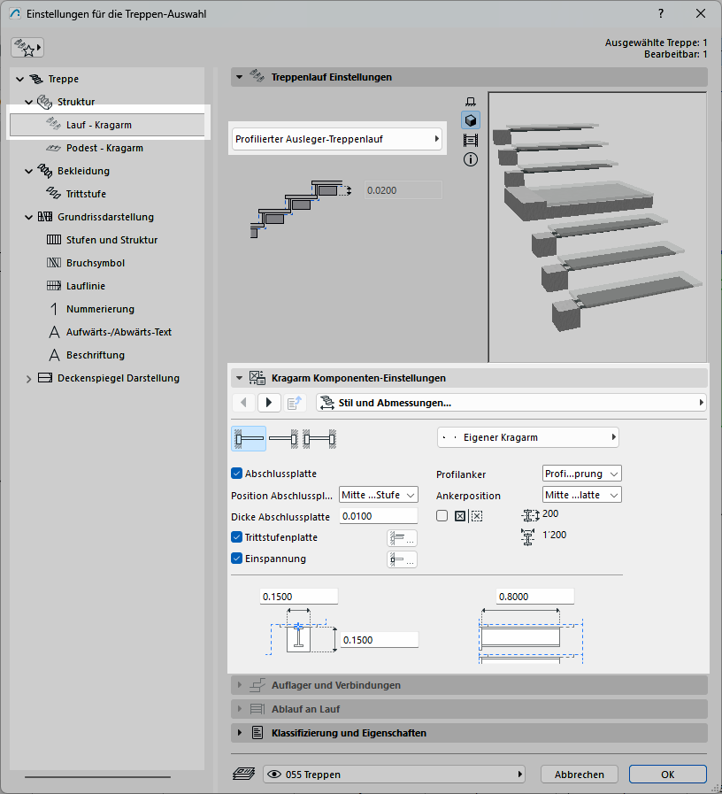722x794 pixels.
Task: Open the Profilanker dropdown
Action: (x=581, y=474)
